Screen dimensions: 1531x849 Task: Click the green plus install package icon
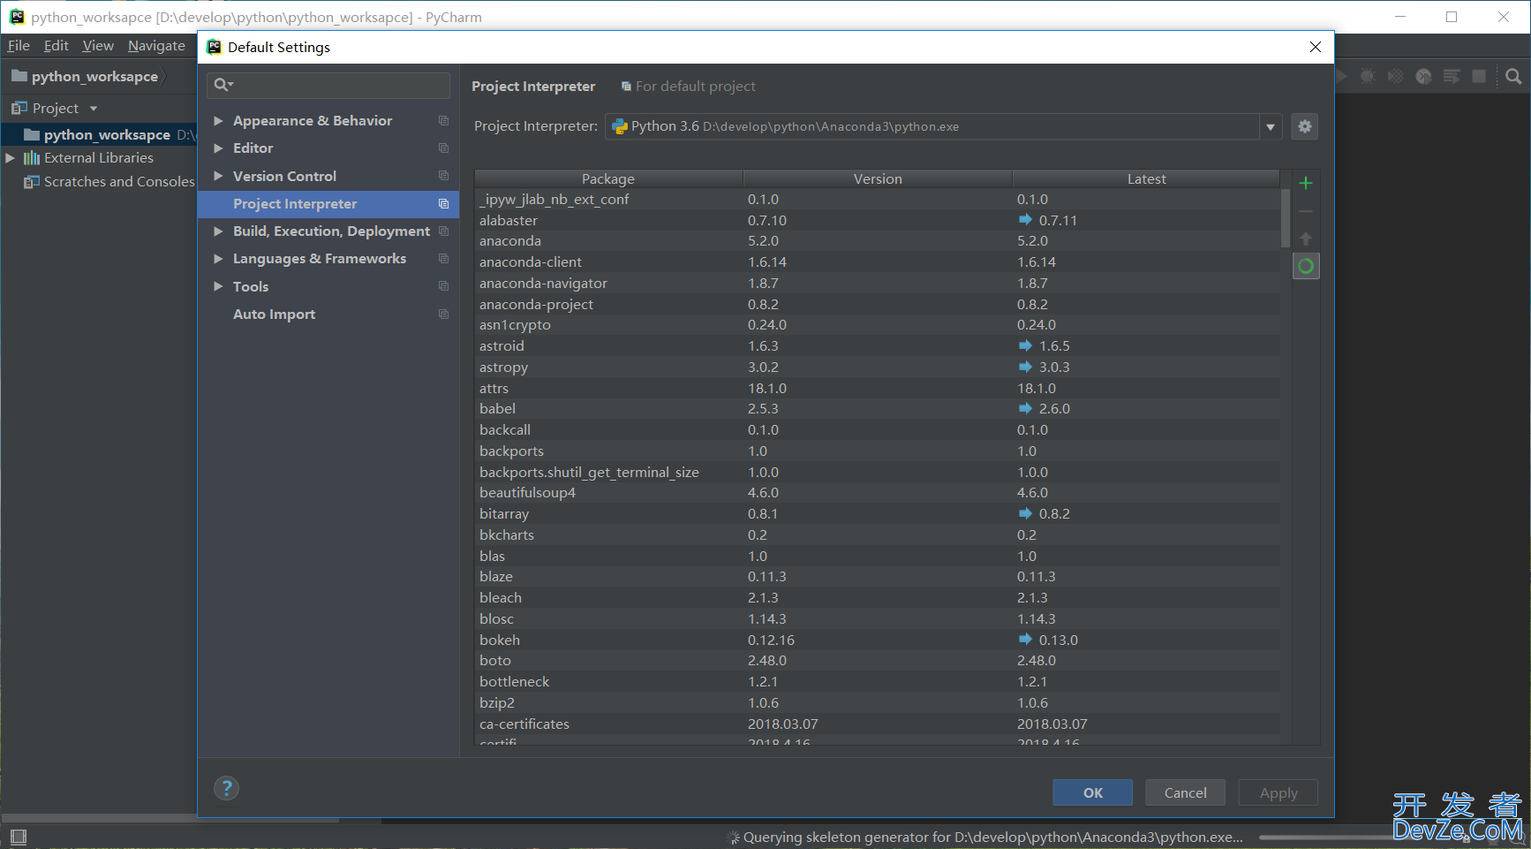[x=1306, y=183]
